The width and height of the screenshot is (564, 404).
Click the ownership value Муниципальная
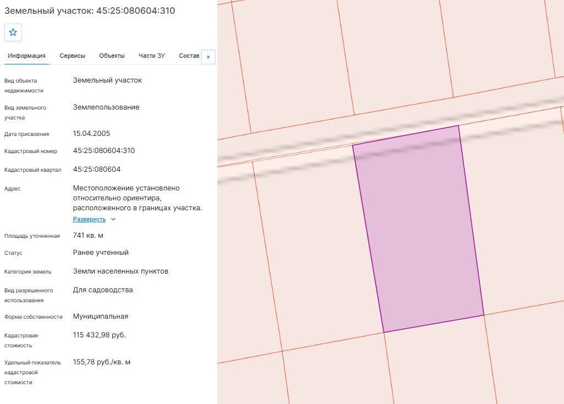pos(101,316)
